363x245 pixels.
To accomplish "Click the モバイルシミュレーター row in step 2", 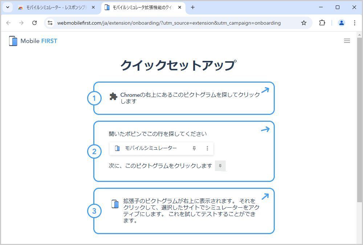I will coord(162,148).
